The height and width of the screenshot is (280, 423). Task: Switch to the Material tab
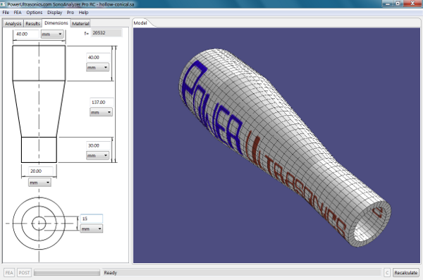(x=80, y=23)
